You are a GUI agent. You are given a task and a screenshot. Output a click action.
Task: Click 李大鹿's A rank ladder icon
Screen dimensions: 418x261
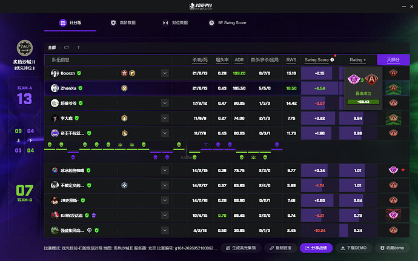click(393, 118)
